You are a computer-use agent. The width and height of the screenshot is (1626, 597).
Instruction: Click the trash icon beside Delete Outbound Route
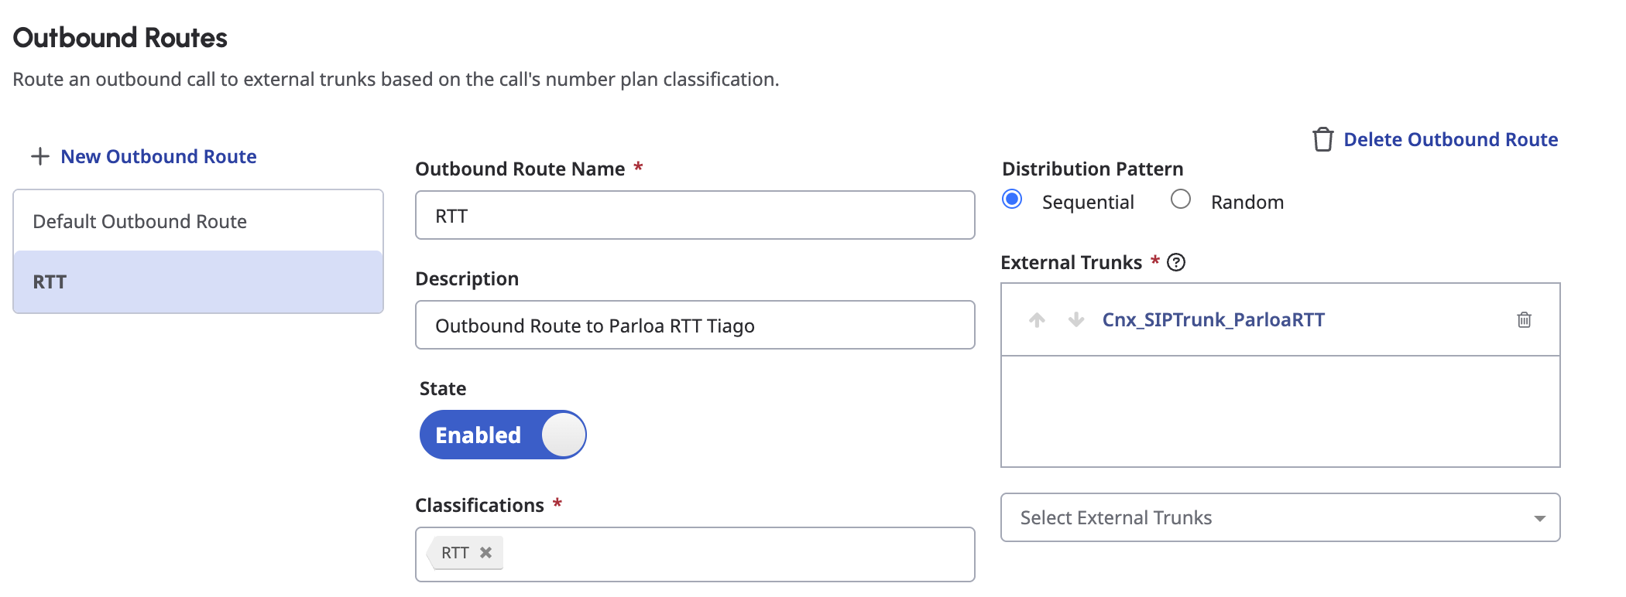(1322, 140)
